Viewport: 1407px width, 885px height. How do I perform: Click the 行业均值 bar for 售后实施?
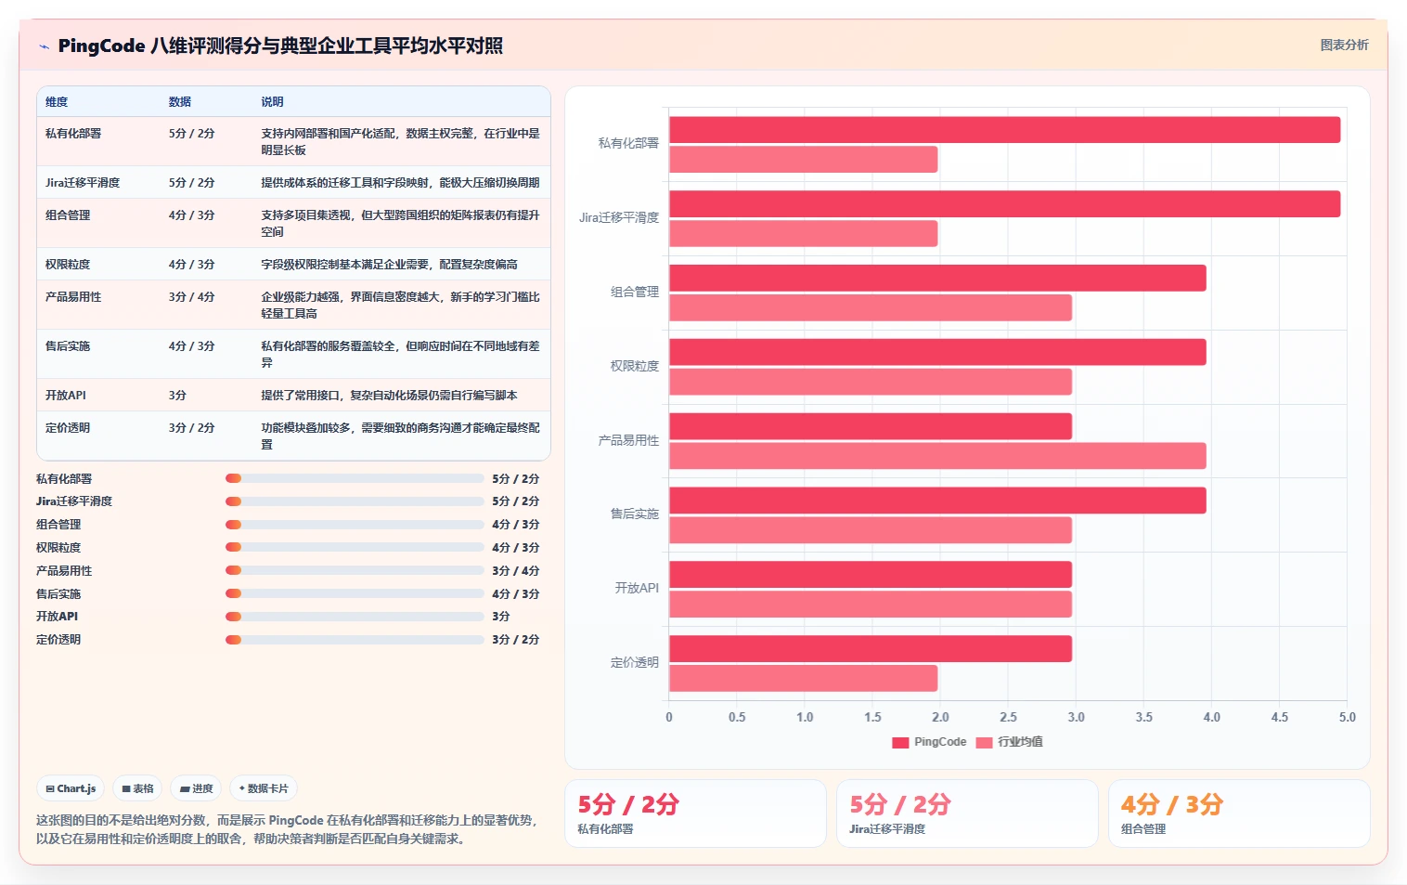[x=871, y=530]
